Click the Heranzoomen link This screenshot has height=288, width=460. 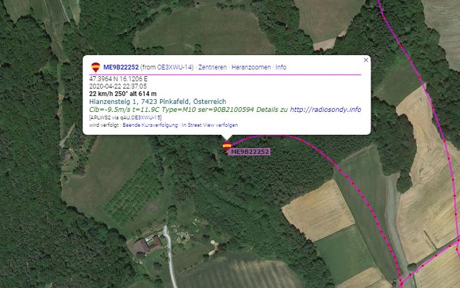[251, 67]
